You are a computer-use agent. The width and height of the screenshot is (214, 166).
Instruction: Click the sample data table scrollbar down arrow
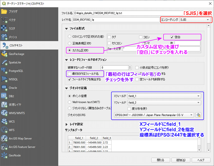[x=199, y=150]
